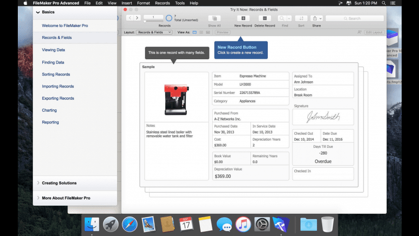Open Launchpad rocket in Dock
419x236 pixels.
pyautogui.click(x=111, y=224)
